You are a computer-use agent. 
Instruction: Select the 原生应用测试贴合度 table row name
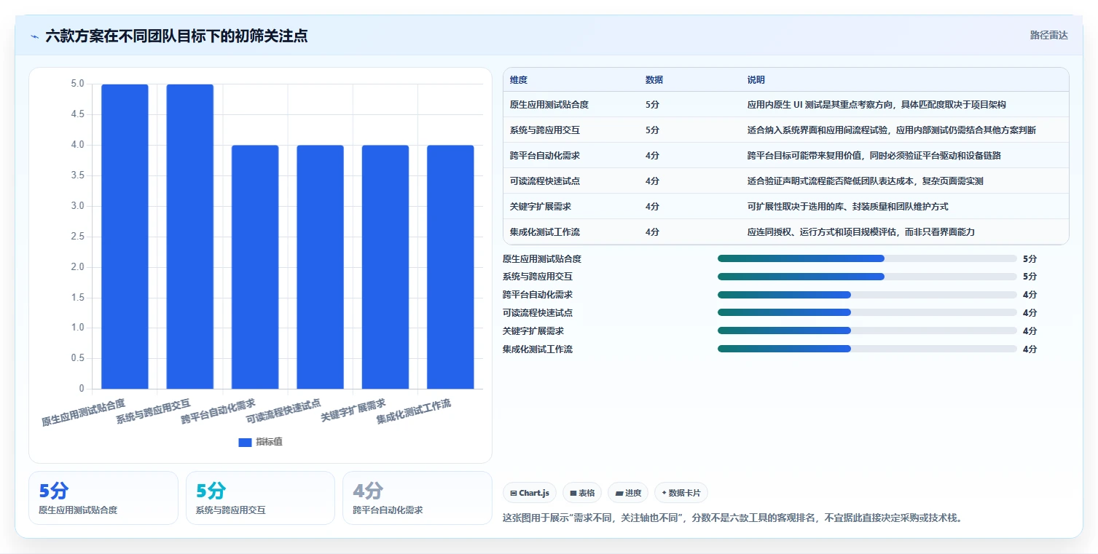[549, 105]
